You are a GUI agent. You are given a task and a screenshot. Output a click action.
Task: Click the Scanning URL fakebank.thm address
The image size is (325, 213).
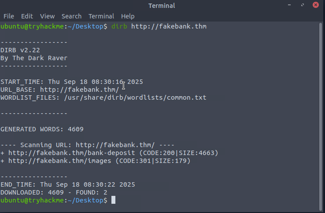(115, 145)
